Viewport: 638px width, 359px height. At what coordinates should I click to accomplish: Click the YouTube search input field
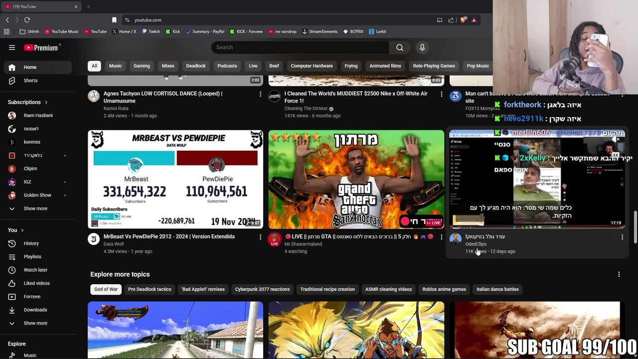coord(300,47)
